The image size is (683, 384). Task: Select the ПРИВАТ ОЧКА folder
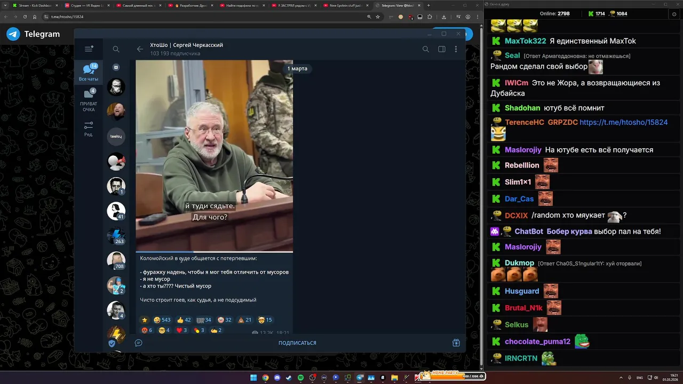89,100
